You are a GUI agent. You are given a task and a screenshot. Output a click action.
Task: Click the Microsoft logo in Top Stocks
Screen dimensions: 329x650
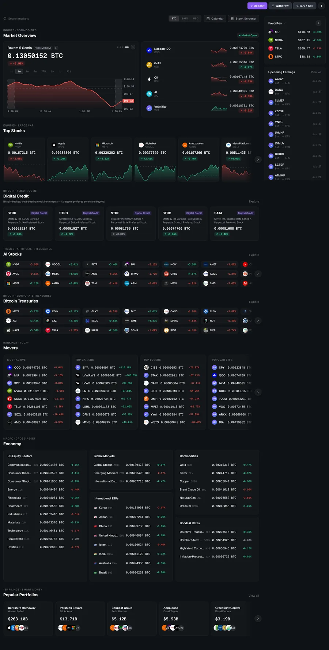[x=98, y=145]
